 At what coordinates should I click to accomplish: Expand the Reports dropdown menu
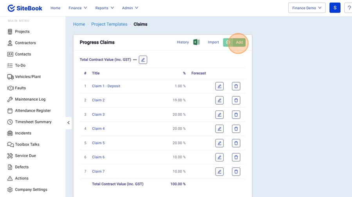(x=104, y=8)
